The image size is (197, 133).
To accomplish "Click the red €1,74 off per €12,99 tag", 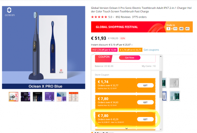I will (x=104, y=50).
